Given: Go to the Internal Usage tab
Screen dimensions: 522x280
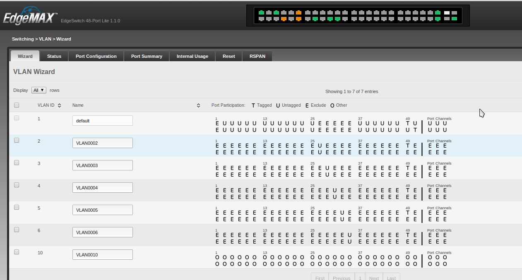Looking at the screenshot, I should point(192,56).
